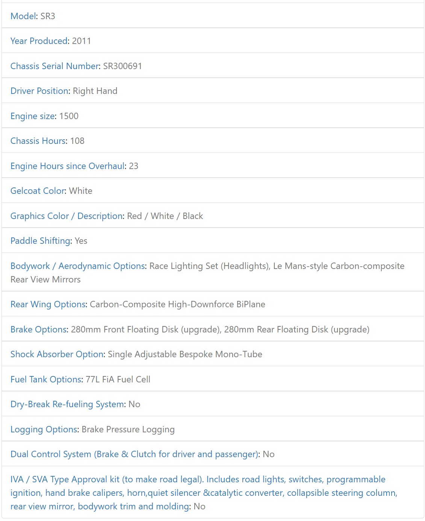Click the Model label link

point(24,16)
